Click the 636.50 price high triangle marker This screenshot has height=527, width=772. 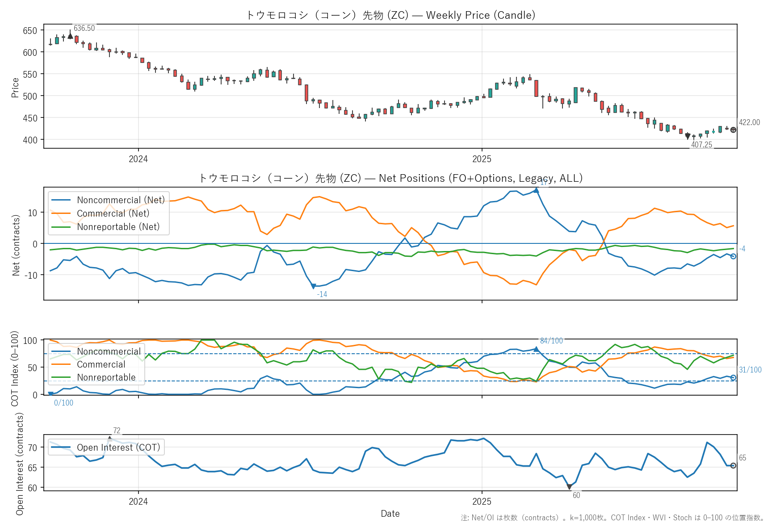click(70, 36)
